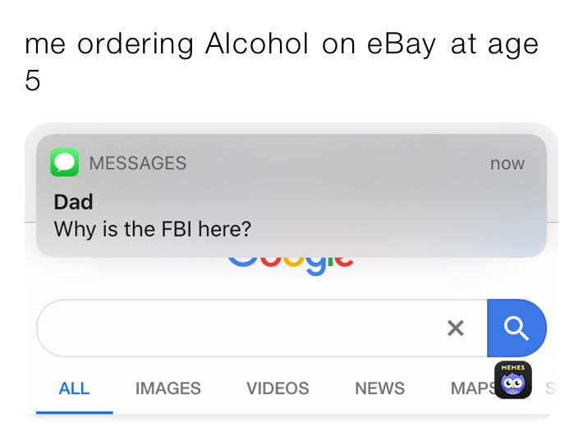Focus the Google search input field
583x446 pixels.
point(238,329)
